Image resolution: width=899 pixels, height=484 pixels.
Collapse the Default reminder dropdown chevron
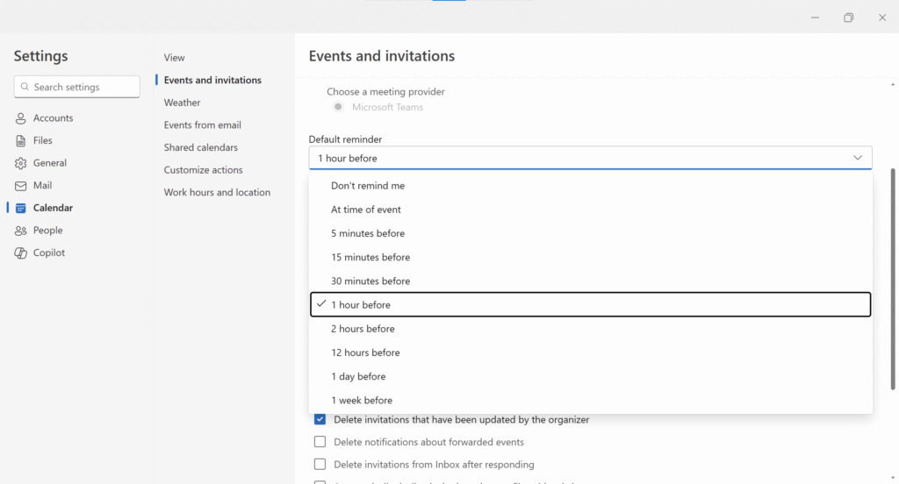click(858, 158)
